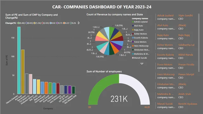Click Atul Auto in pie legend
This screenshot has height=114, width=203.
tap(137, 26)
